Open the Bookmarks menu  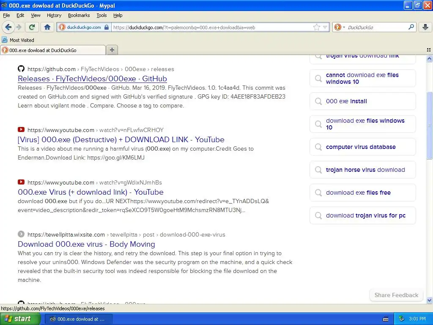tap(79, 15)
